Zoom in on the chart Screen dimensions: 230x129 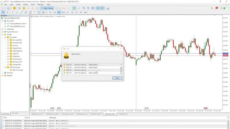coord(84,8)
